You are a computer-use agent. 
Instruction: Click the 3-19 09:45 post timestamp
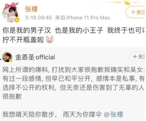(38, 18)
